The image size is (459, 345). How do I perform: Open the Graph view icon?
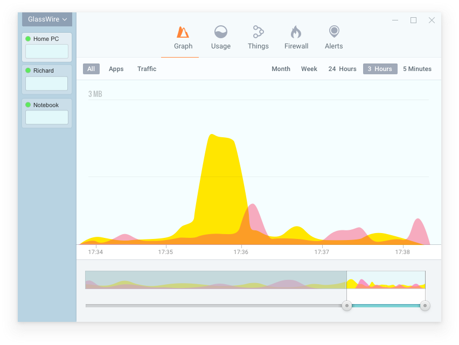coord(182,32)
